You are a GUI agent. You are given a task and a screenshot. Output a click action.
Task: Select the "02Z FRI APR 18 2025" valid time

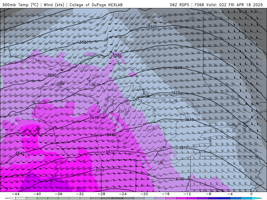[x=241, y=5]
